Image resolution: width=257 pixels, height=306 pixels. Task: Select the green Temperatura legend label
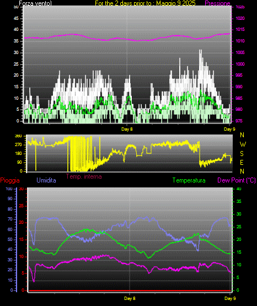(189, 180)
